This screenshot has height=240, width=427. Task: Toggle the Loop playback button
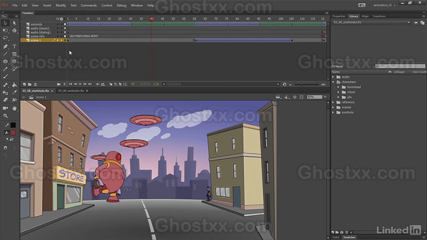(103, 84)
